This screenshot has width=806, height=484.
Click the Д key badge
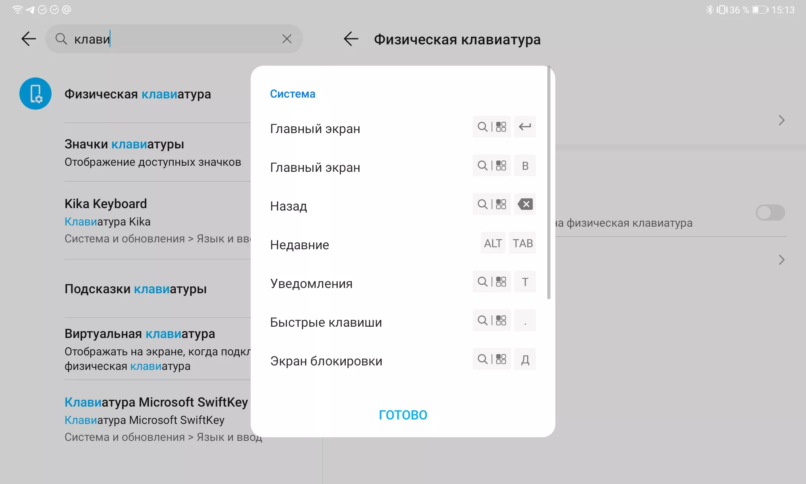[x=525, y=359]
